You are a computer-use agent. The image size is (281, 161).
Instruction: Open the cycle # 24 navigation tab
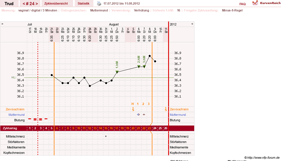(30, 3)
